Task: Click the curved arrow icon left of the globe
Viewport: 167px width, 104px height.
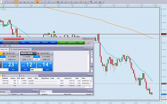Action: tap(45, 2)
